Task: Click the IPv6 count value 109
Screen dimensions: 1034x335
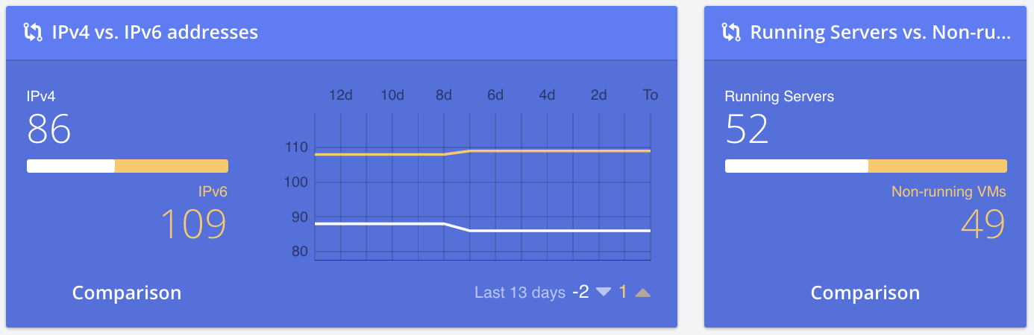Action: tap(194, 223)
